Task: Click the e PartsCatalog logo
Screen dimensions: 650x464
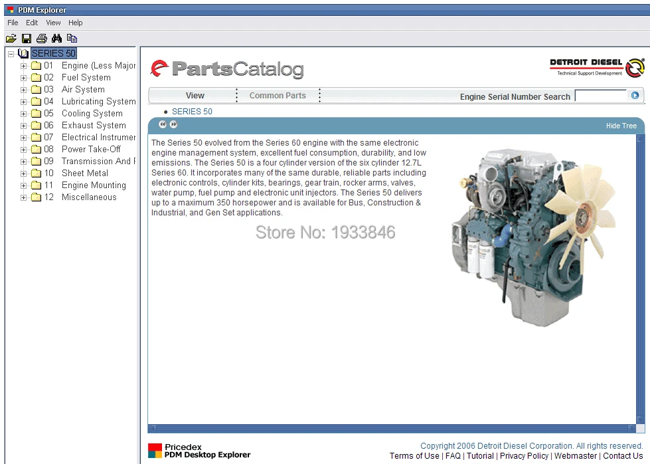Action: (227, 69)
